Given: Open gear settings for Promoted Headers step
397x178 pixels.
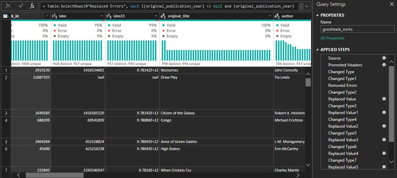Looking at the screenshot, I should (384, 65).
